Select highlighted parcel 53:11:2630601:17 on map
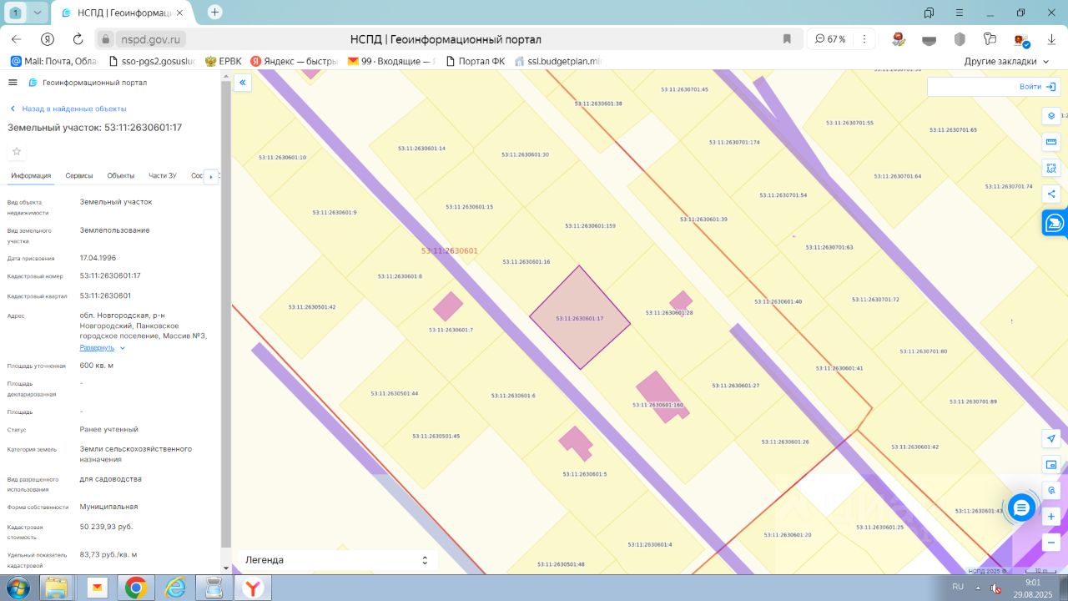 tap(580, 318)
